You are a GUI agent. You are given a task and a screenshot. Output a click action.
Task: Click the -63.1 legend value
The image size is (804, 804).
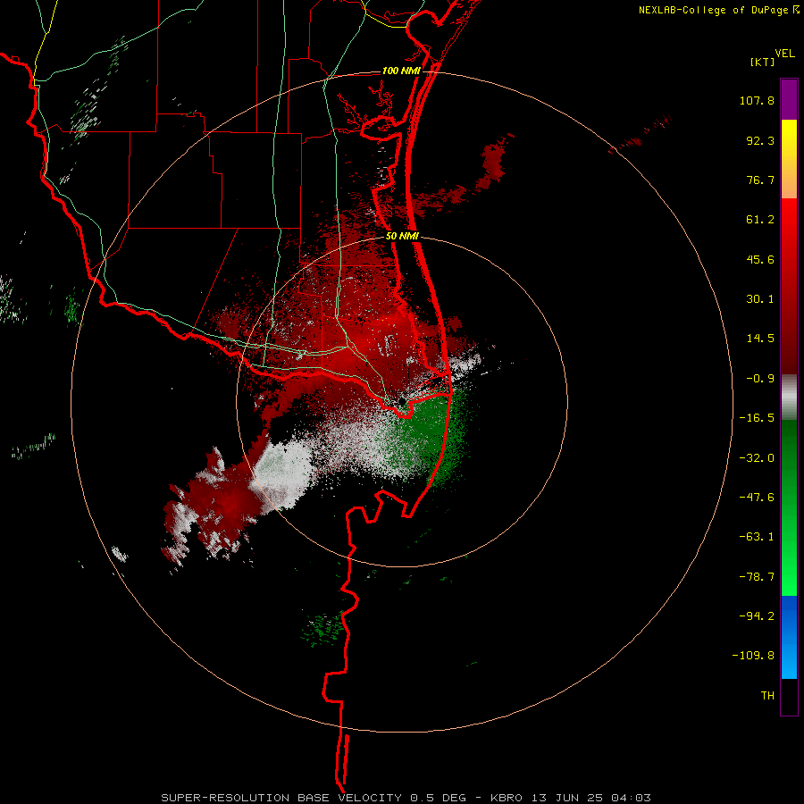(757, 537)
